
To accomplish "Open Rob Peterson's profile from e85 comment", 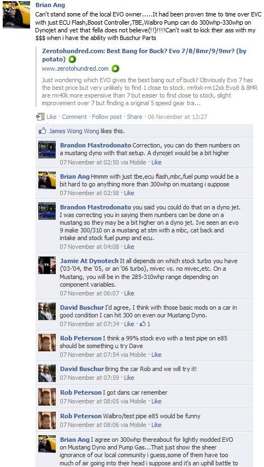I will 81,338.
